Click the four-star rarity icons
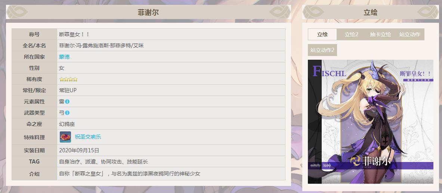The height and width of the screenshot is (193, 442). pyautogui.click(x=68, y=79)
